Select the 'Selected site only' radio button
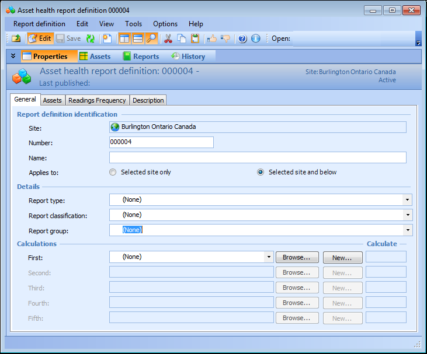 coord(113,172)
